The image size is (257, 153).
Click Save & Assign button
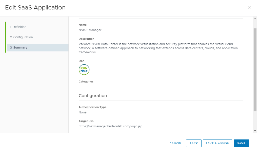pos(218,143)
